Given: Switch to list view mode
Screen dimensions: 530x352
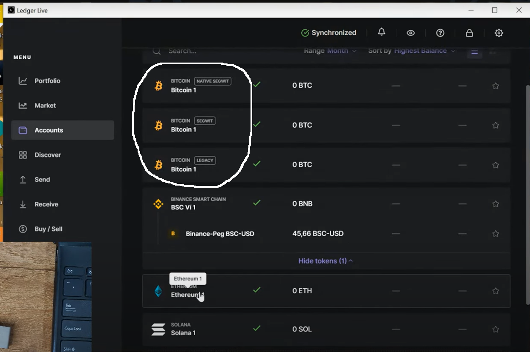Looking at the screenshot, I should click(x=474, y=52).
